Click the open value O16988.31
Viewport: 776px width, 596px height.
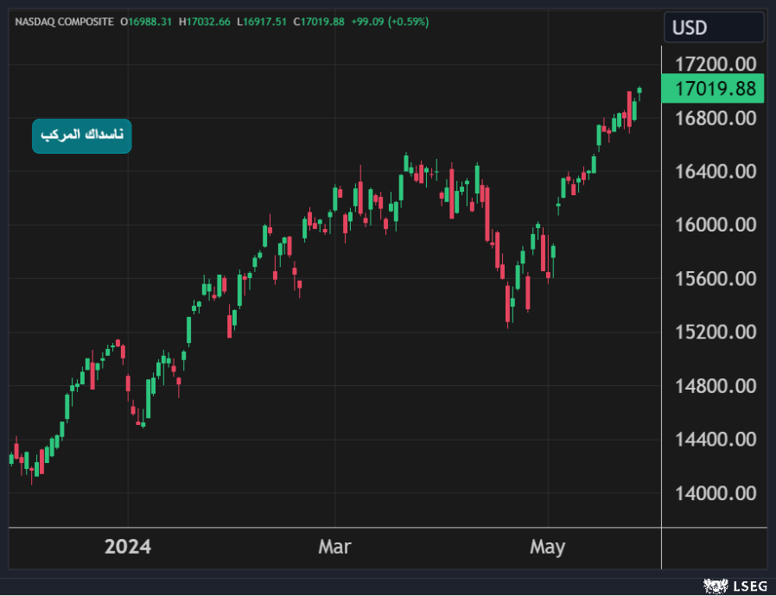point(147,21)
